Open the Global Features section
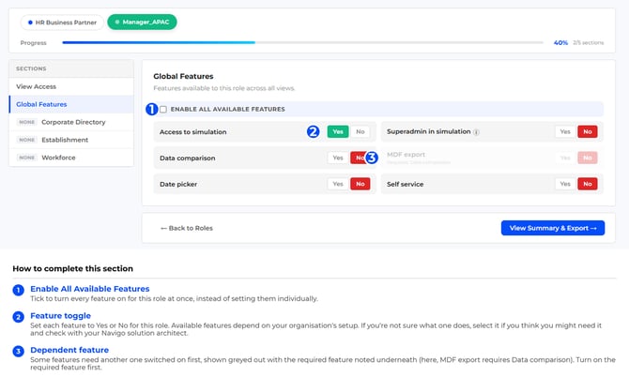This screenshot has width=629, height=377. pos(71,104)
